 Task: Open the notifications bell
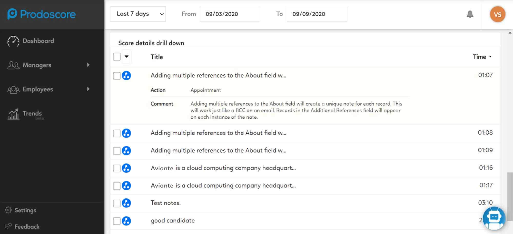coord(470,14)
